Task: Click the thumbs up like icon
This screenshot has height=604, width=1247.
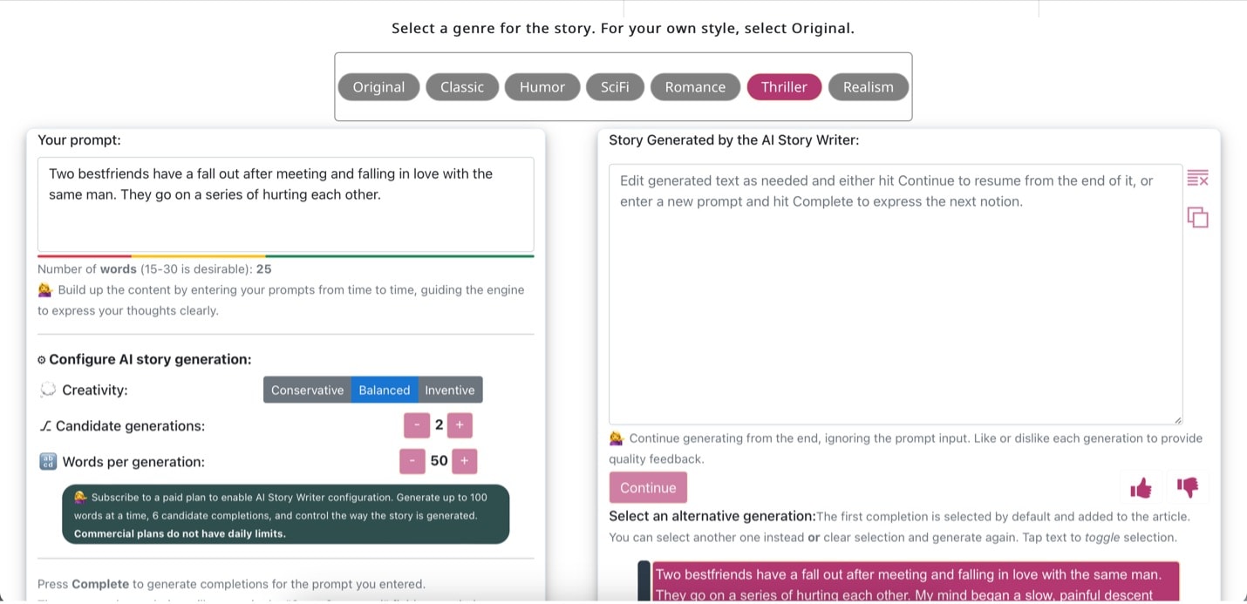Action: tap(1141, 488)
